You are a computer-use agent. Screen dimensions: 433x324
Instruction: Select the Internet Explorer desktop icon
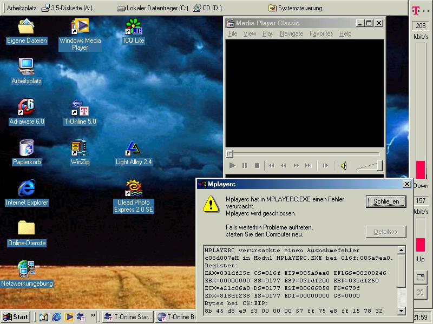pyautogui.click(x=27, y=193)
